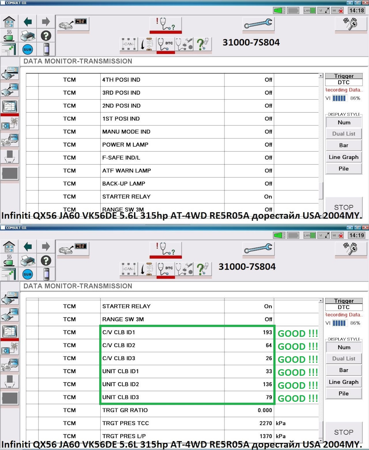Viewport: 369px width, 450px height.
Task: Click the VI recording progress bar at 86%
Action: pos(340,98)
